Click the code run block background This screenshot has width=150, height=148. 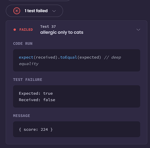77,60
